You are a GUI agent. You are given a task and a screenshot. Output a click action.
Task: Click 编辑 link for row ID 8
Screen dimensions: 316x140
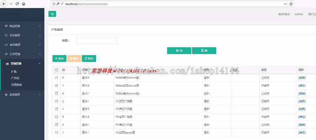pos(302,78)
